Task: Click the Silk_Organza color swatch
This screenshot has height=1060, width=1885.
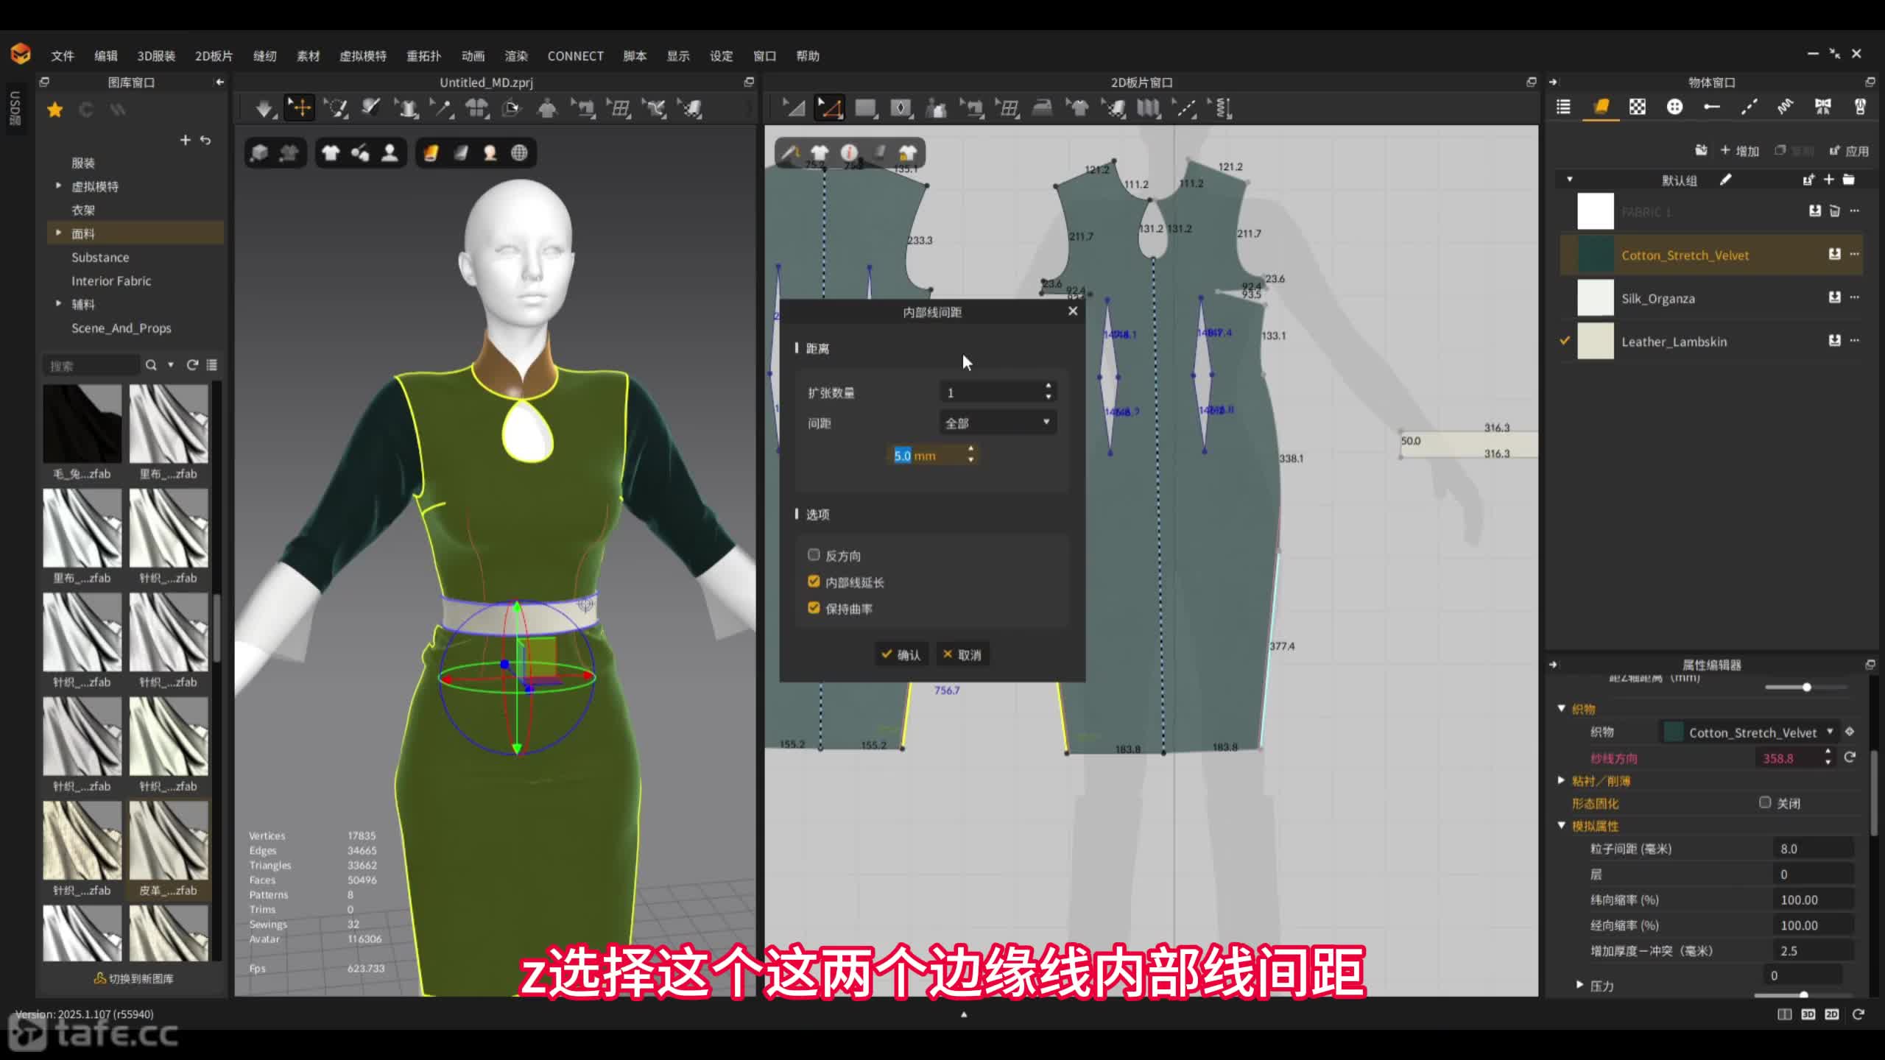Action: (1595, 298)
